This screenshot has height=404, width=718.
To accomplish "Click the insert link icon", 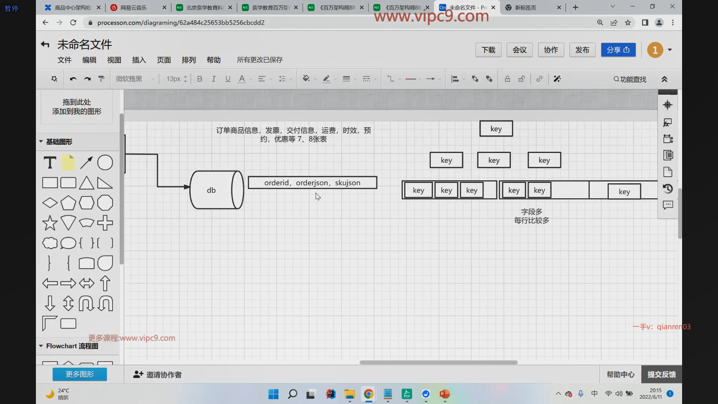I will click(539, 79).
